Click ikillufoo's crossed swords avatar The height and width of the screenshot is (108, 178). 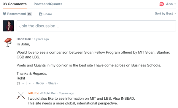21,96
